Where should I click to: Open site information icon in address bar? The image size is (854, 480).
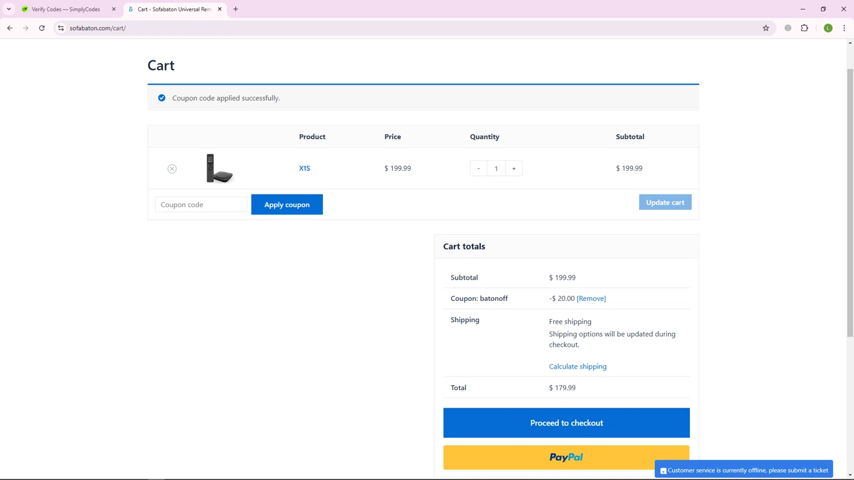coord(61,28)
